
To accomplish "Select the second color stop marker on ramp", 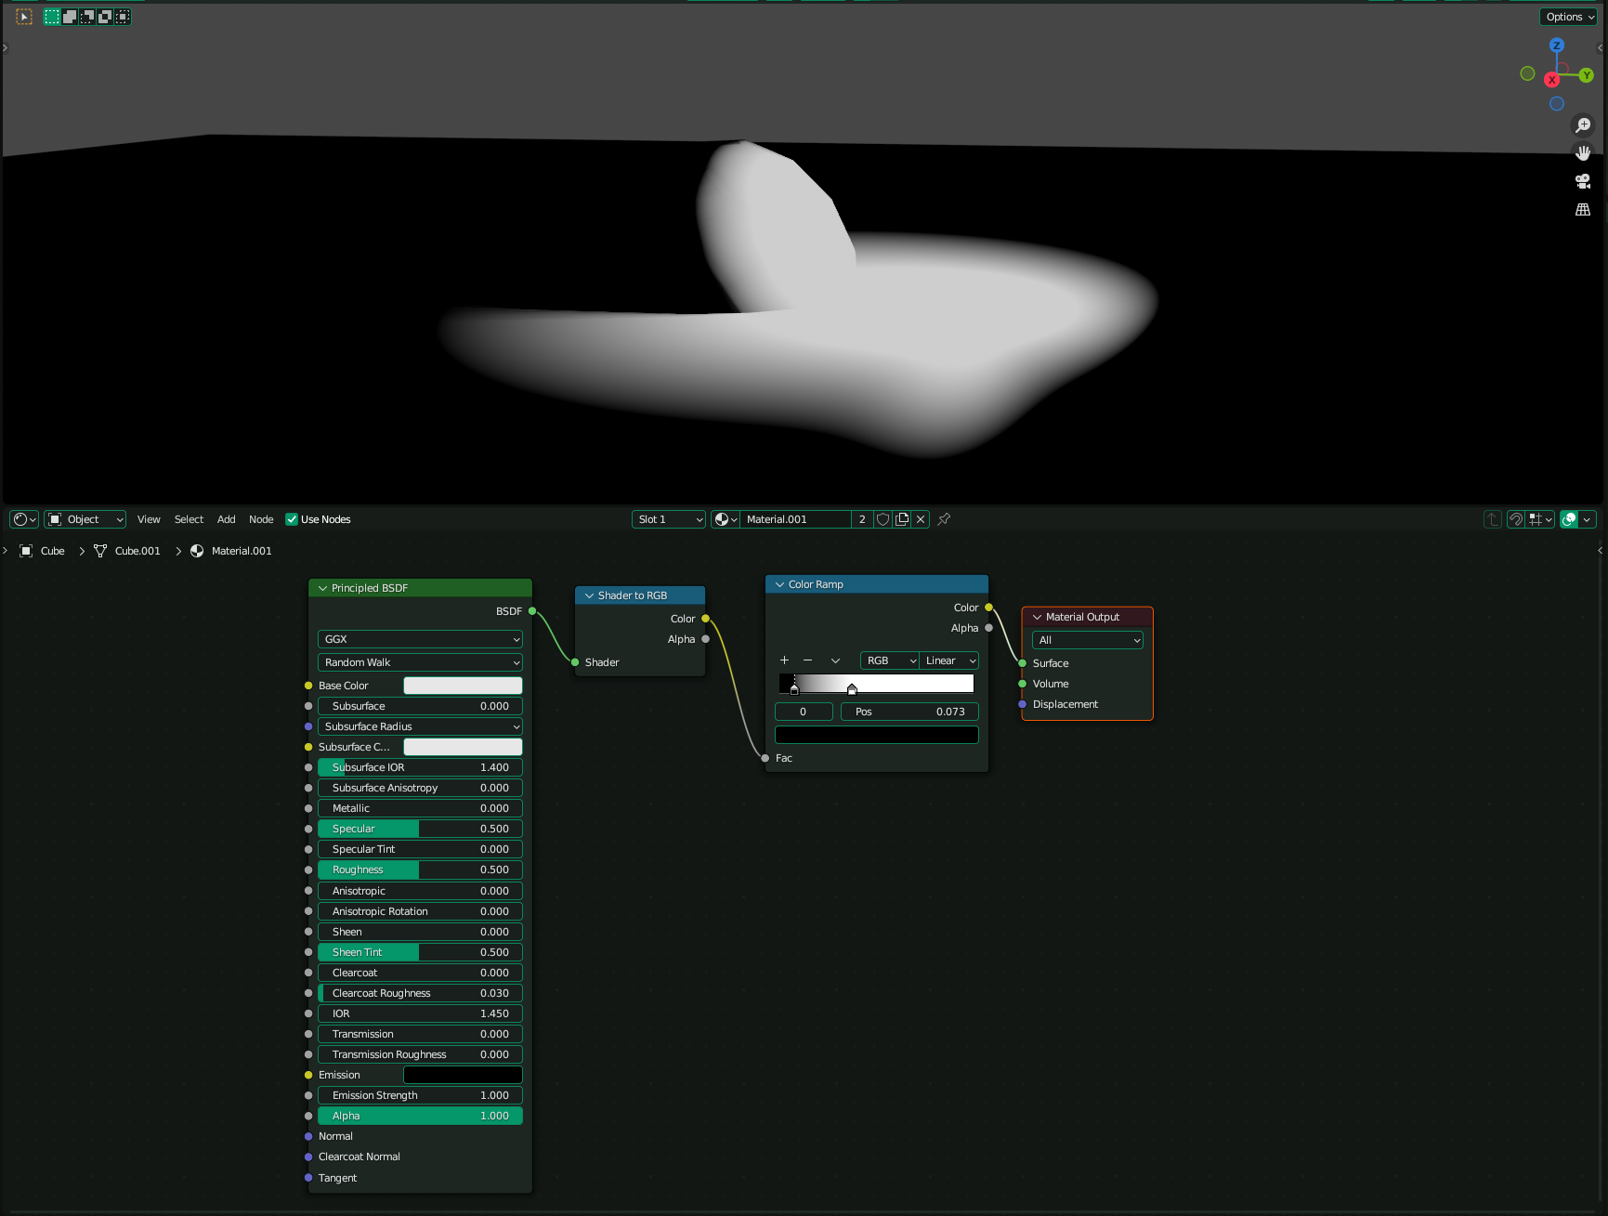I will pyautogui.click(x=852, y=689).
